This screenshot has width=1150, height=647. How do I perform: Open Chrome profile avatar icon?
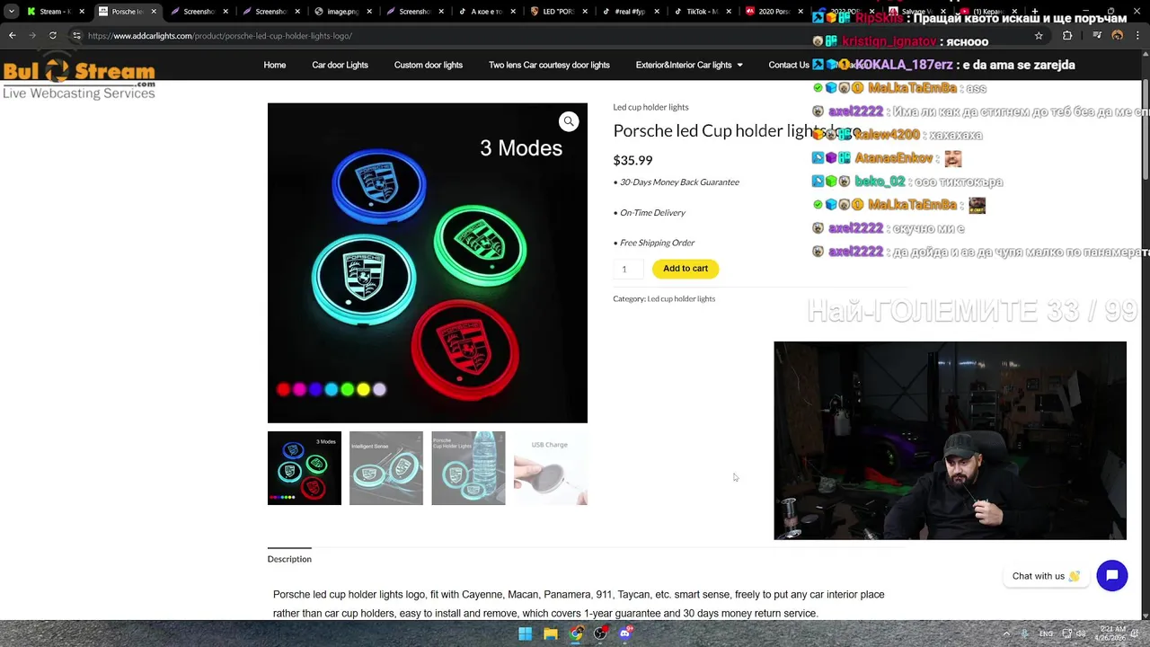point(1117,36)
